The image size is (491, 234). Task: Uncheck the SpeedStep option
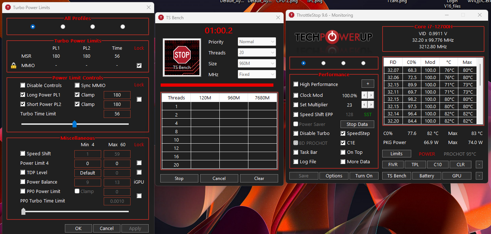pyautogui.click(x=343, y=133)
